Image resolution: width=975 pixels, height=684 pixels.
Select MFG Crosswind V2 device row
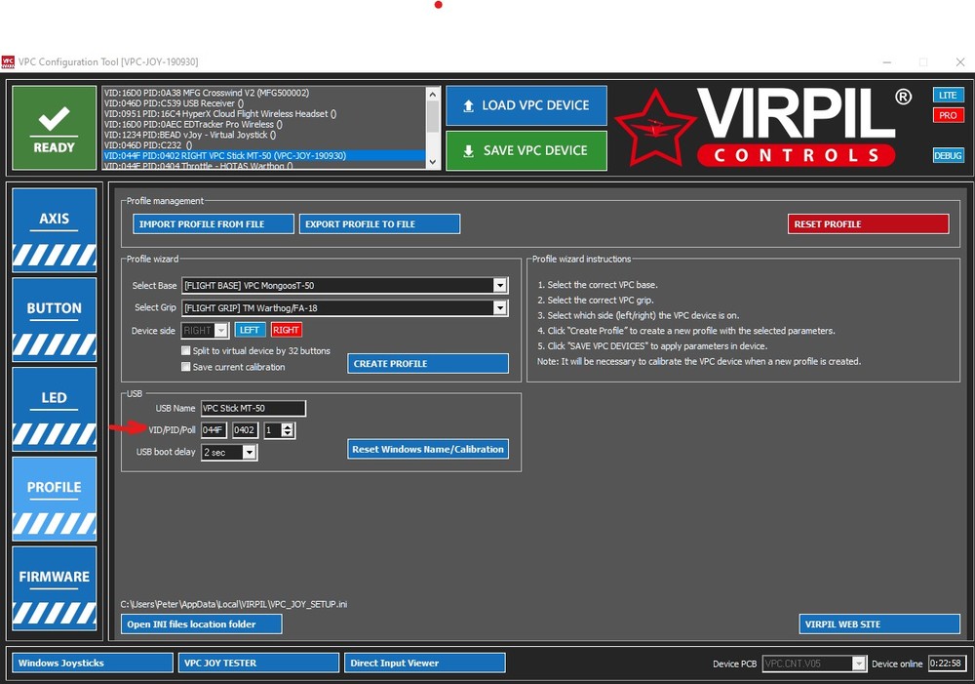[x=263, y=93]
